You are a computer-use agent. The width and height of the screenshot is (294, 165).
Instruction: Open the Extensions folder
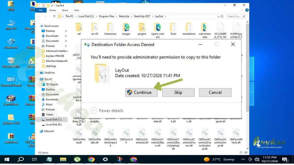(111, 29)
